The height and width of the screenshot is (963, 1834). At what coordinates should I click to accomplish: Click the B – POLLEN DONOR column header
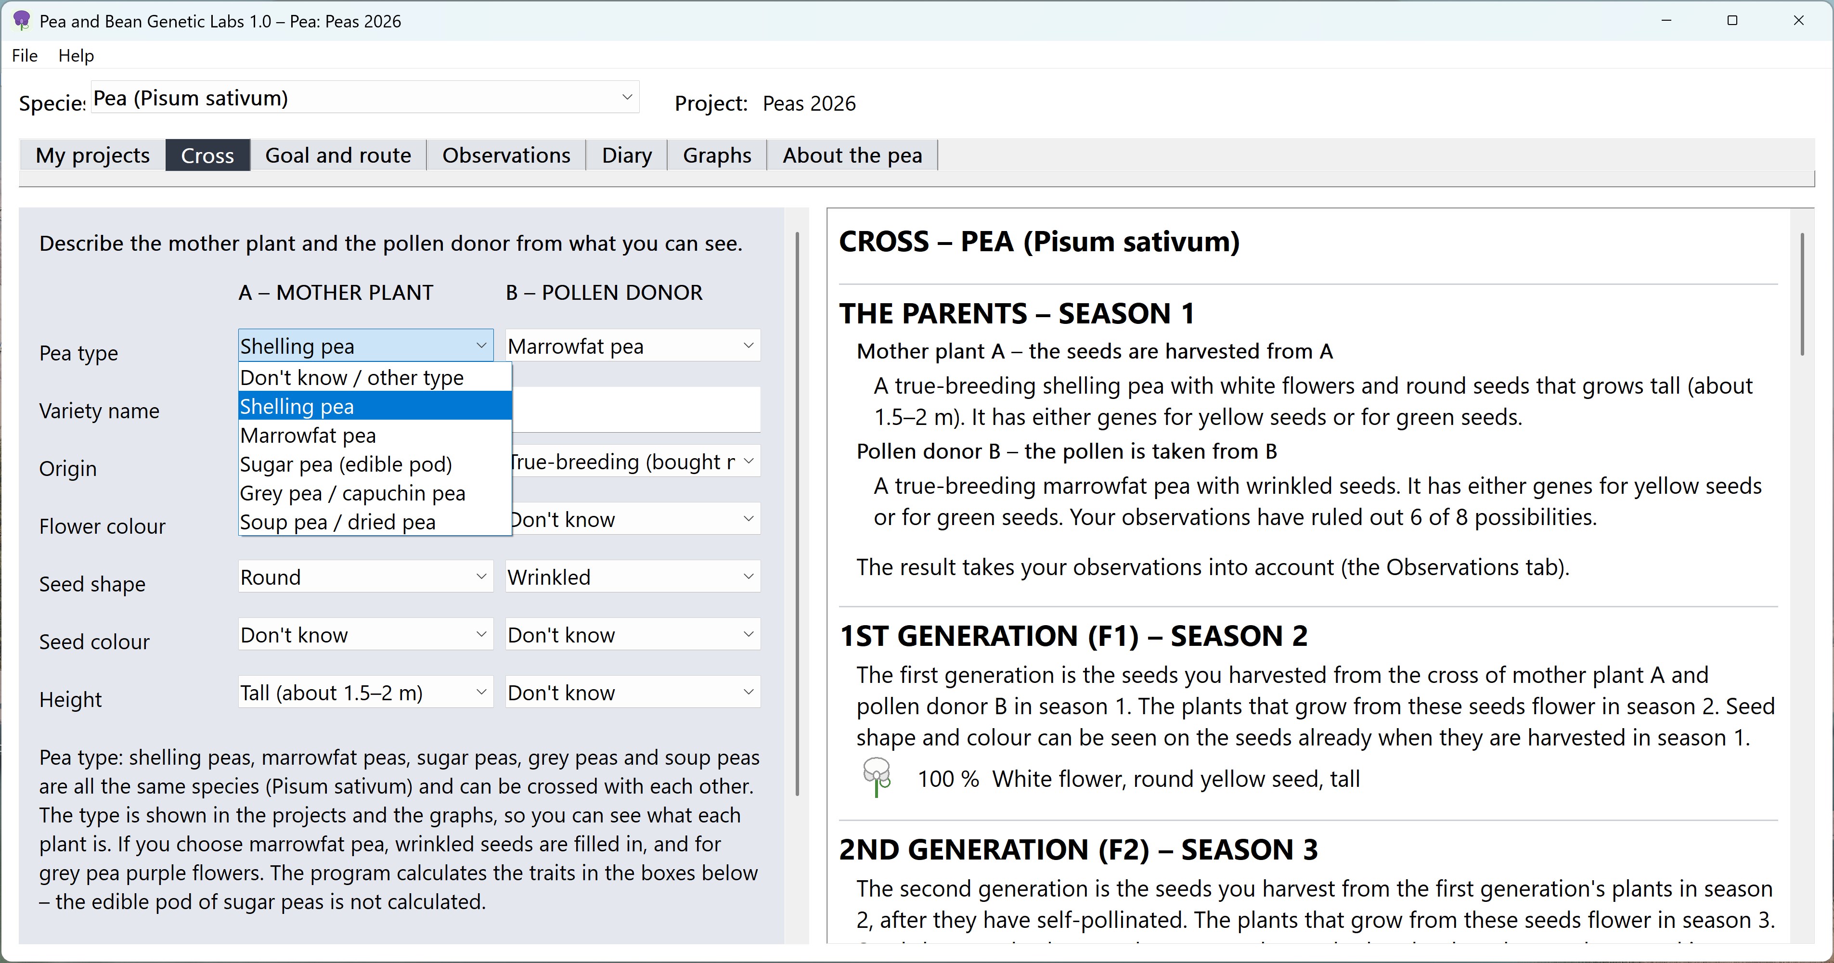coord(604,293)
